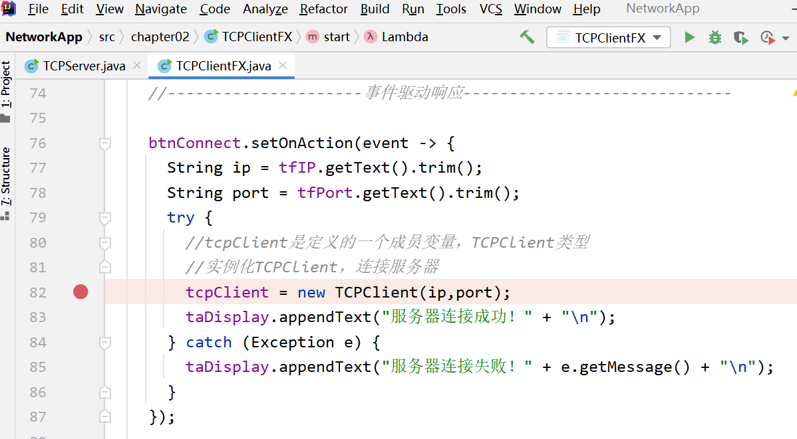Click the IntelliJ IDEA app logo icon
The image size is (797, 439).
9,8
